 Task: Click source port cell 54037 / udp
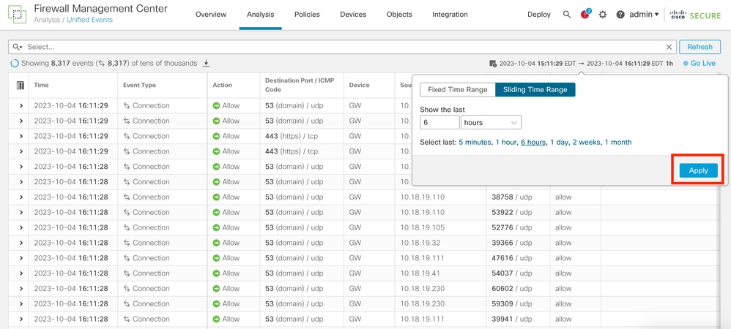coord(511,273)
